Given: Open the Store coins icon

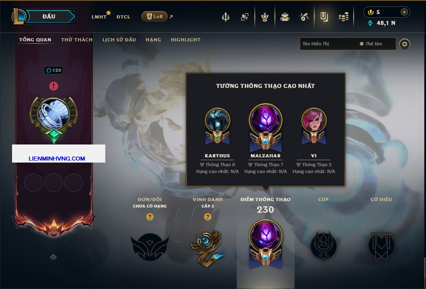Looking at the screenshot, I should [x=344, y=17].
